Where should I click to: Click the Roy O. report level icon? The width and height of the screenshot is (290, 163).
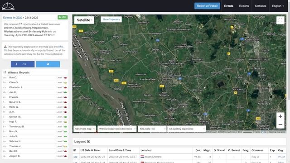tap(65, 77)
